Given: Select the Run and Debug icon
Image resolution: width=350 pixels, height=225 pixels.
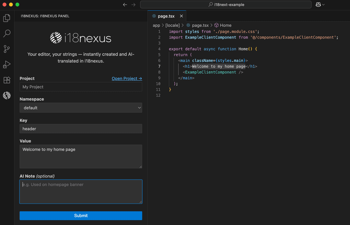Looking at the screenshot, I should click(7, 65).
